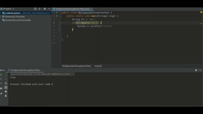Image resolution: width=203 pixels, height=114 pixels.
Task: Clear console output with the trash icon
Action: pos(6,96)
